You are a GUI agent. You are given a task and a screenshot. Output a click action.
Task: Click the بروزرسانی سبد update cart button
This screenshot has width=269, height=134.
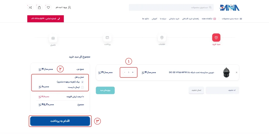pyautogui.click(x=105, y=90)
